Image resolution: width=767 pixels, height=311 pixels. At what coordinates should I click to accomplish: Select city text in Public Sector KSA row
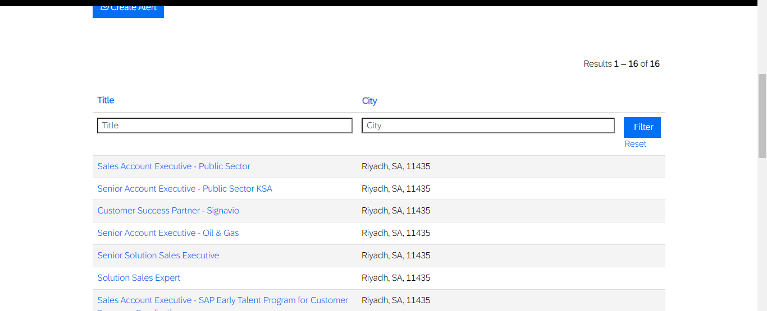point(396,189)
